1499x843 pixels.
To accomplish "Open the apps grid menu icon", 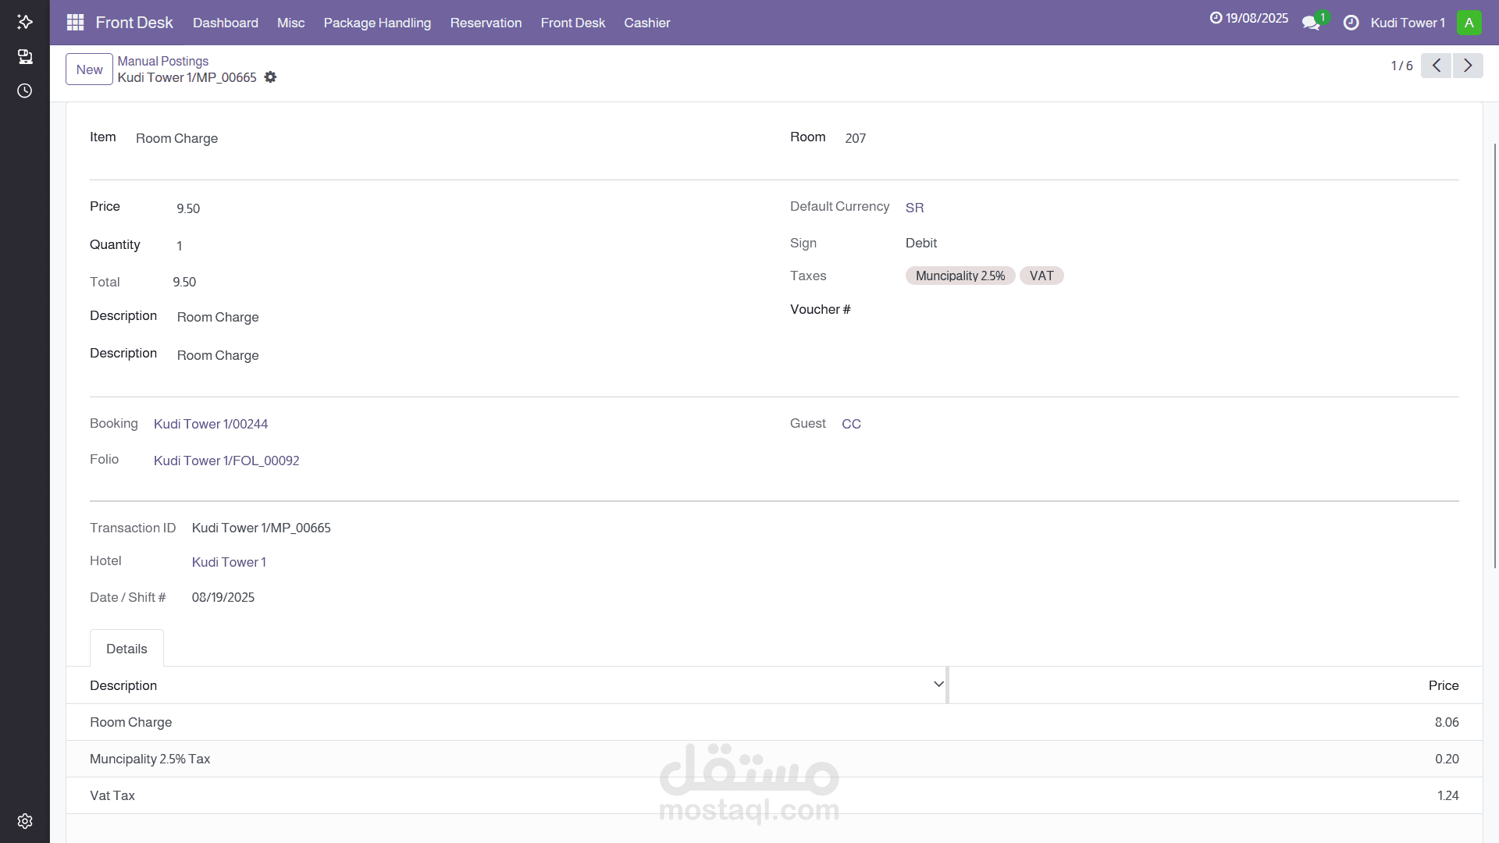I will [x=75, y=23].
